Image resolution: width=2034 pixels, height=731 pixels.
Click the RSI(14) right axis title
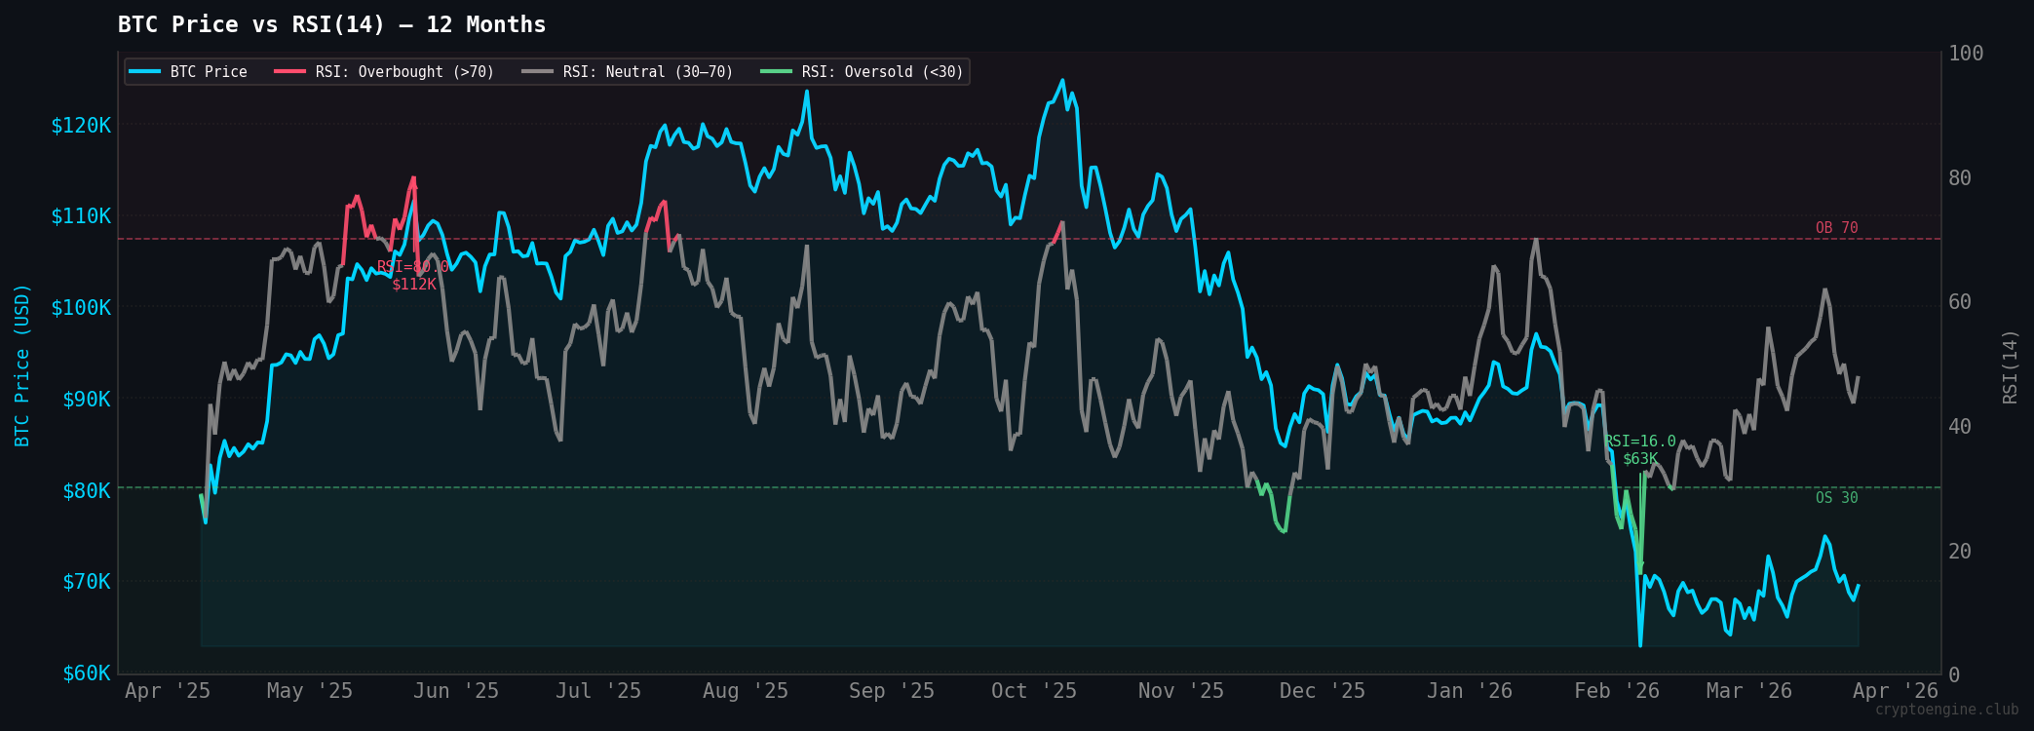[2010, 366]
